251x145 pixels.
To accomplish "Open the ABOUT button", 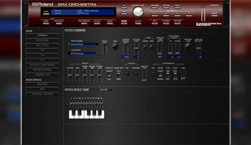I will point(214,16).
